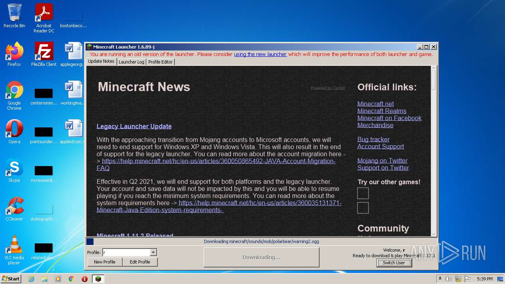Screen dimensions: 505x284
Task: Click Chrome icon in taskbar
Action: click(71, 279)
